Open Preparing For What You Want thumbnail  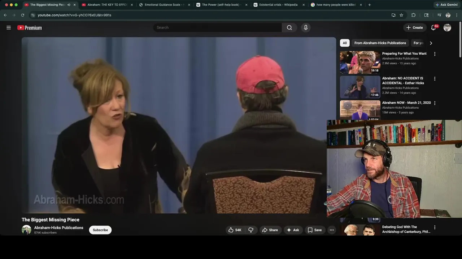point(360,62)
